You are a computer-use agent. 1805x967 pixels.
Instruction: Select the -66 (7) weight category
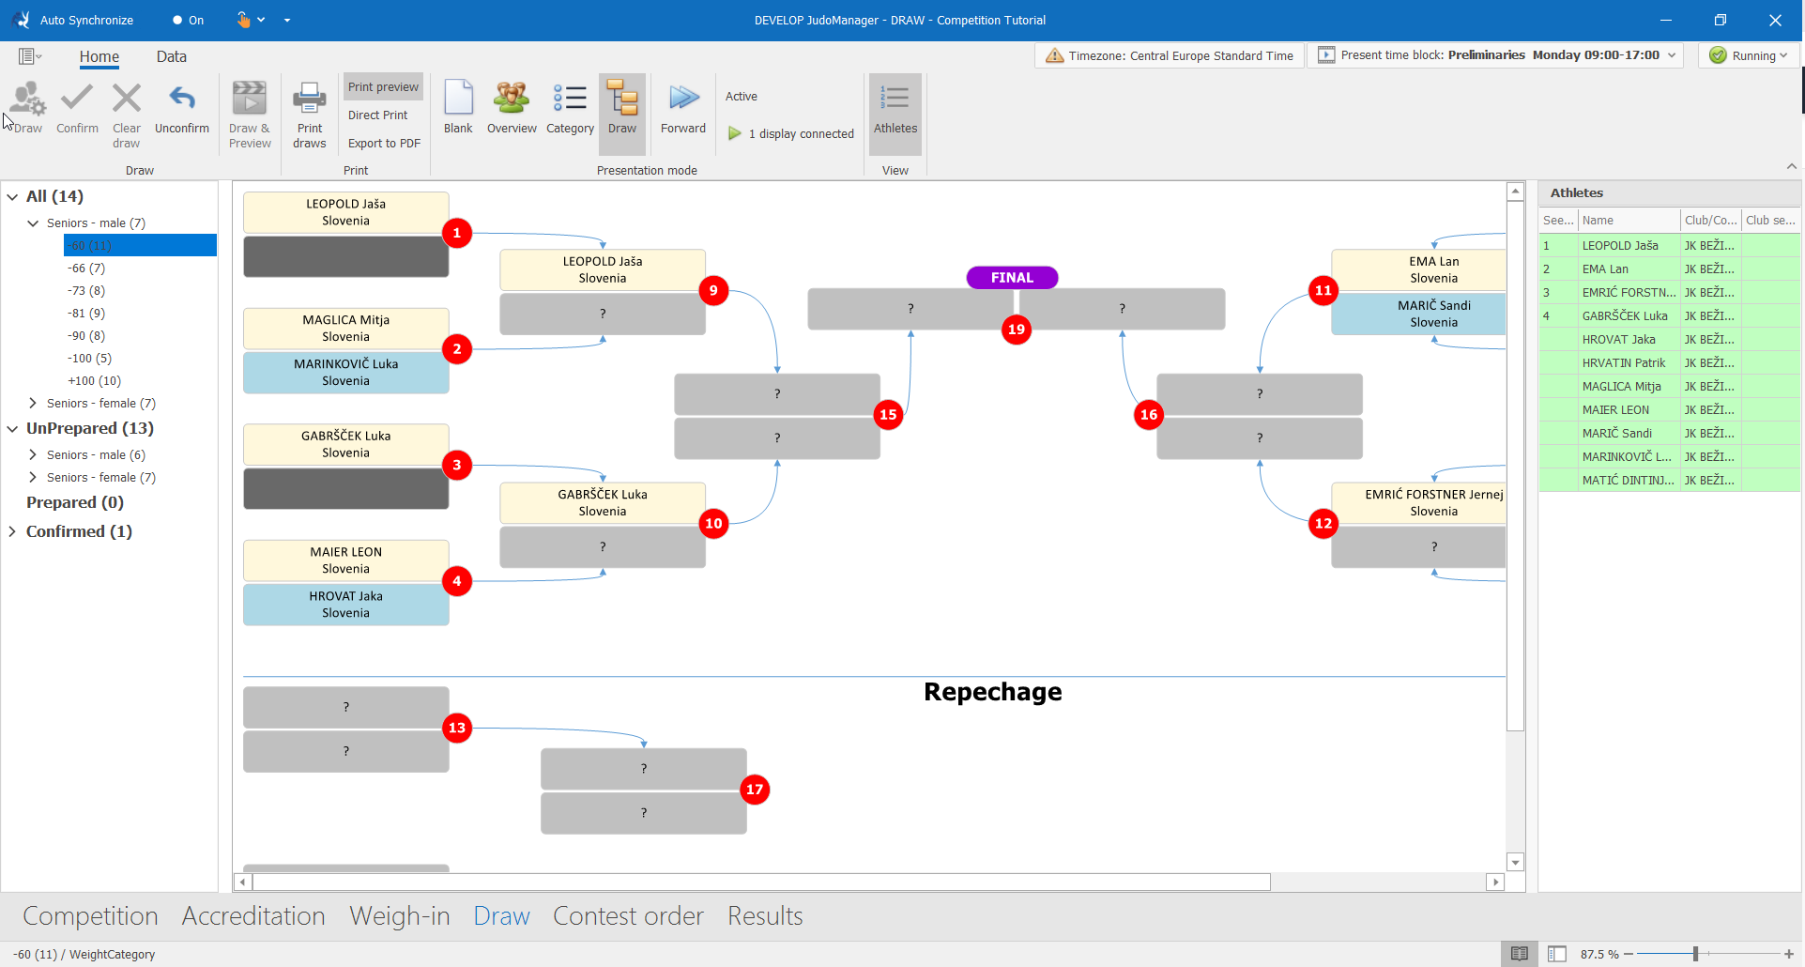[86, 268]
